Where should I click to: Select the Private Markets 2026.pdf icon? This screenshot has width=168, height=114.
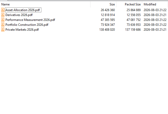(3, 30)
